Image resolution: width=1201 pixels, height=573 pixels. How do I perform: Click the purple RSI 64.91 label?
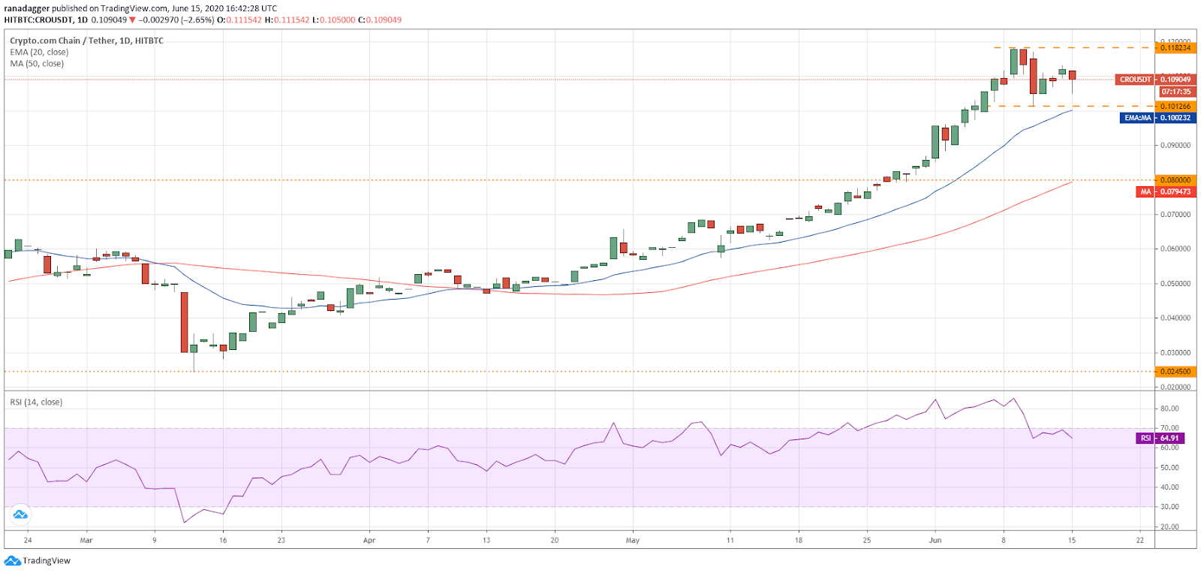(x=1160, y=438)
